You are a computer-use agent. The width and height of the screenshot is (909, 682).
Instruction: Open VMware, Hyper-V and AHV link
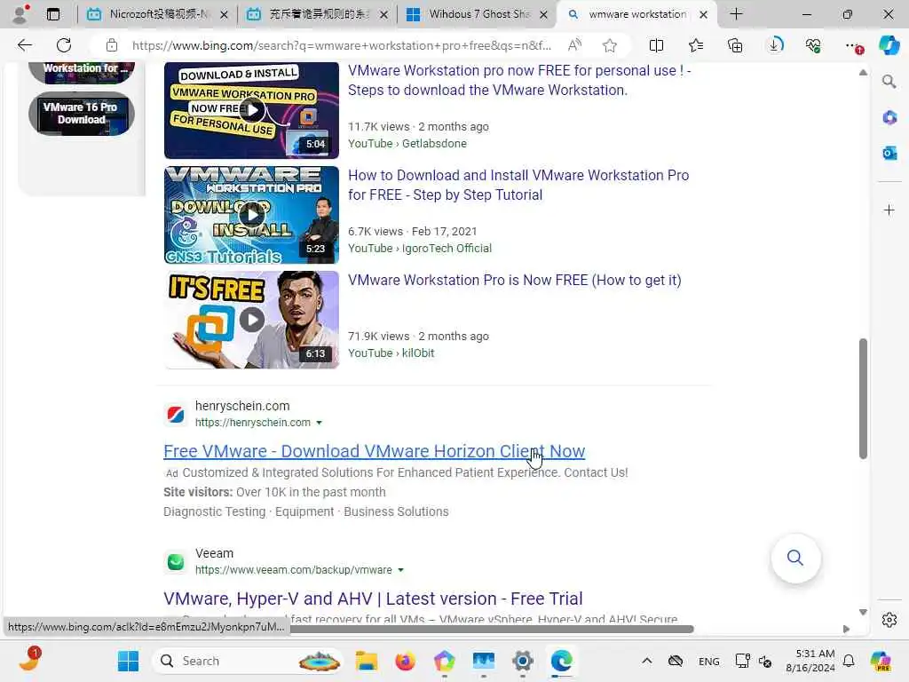373,599
